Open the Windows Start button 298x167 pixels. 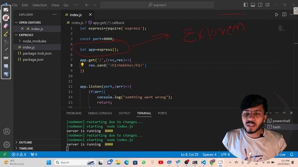click(x=49, y=162)
